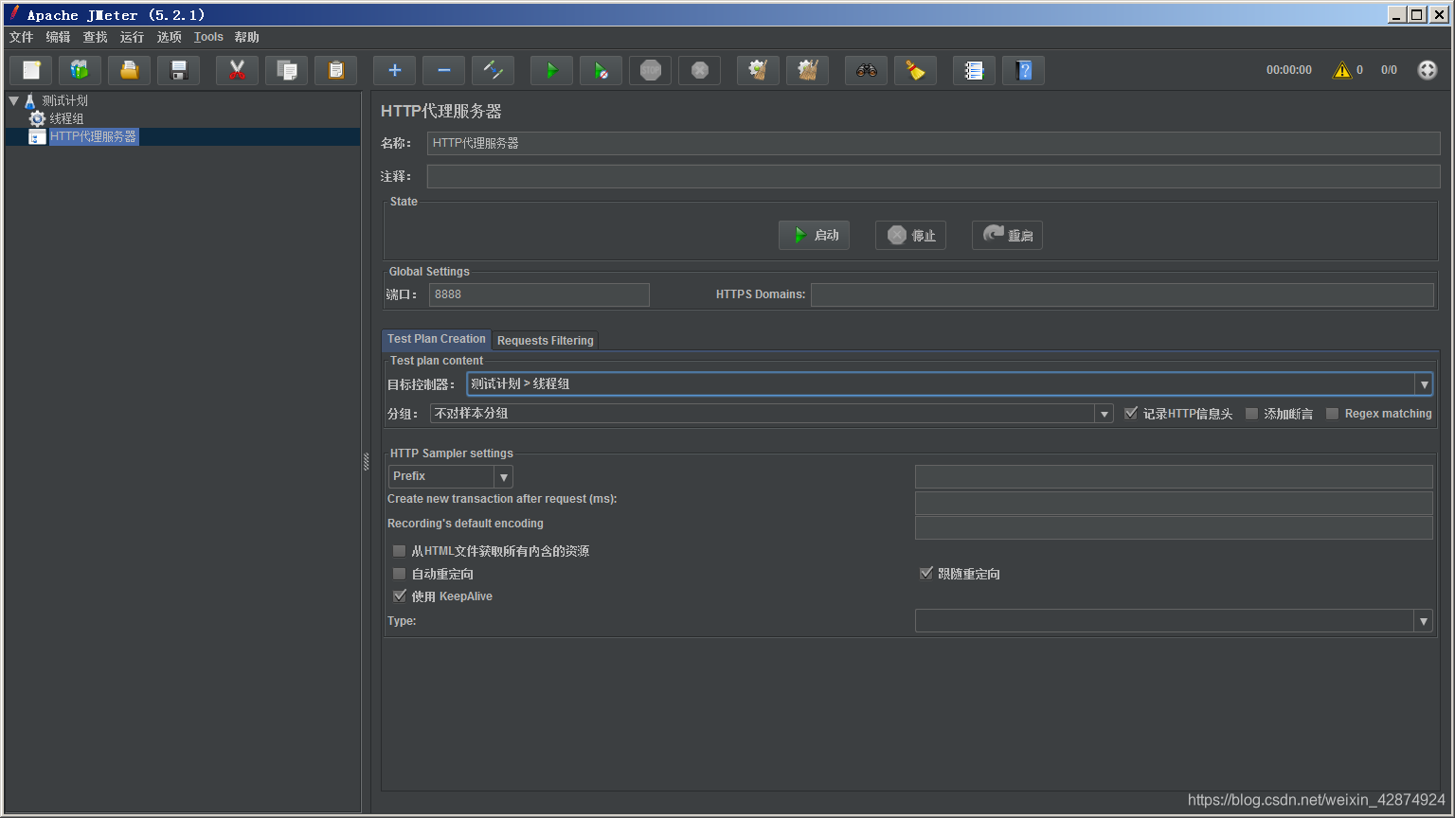Viewport: 1455px width, 818px height.
Task: Open the 分组 dropdown
Action: pyautogui.click(x=1104, y=414)
